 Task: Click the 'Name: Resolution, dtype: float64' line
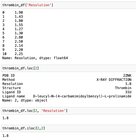click(x=35, y=58)
